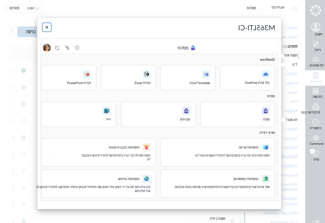Select the תבנית PowerPoint card

click(69, 78)
